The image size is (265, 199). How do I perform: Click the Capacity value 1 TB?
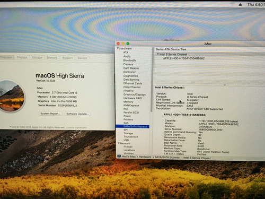(218, 122)
